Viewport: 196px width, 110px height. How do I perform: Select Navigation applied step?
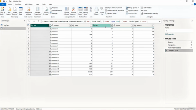[x=179, y=45]
